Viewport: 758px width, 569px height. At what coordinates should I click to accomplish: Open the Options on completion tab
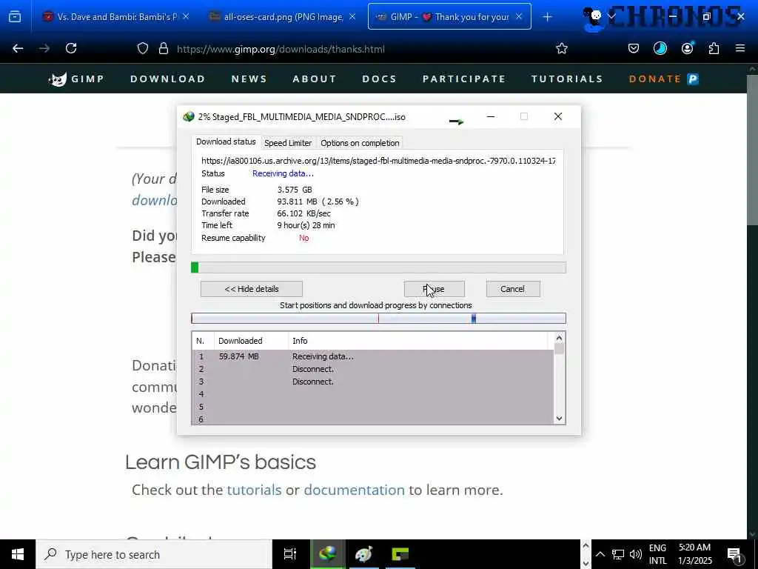[360, 143]
